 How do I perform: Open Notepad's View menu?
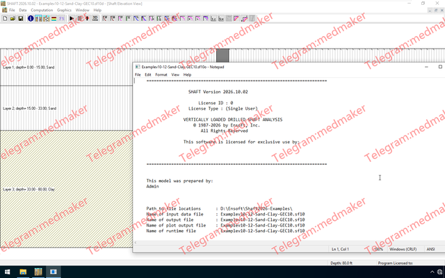175,74
